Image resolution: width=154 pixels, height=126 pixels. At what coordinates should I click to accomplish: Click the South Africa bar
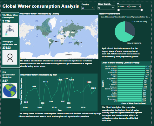tap(131, 69)
